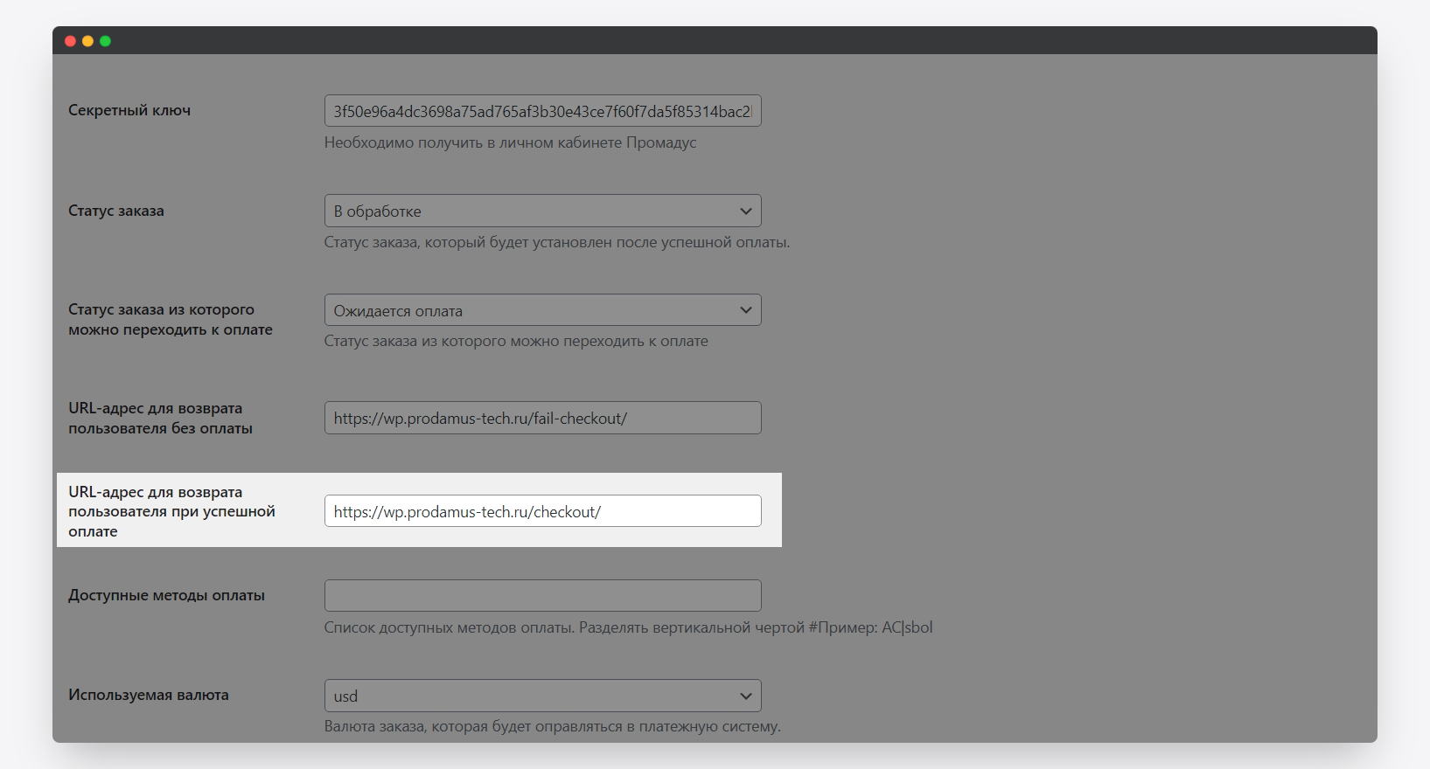Click 'URL-адрес для возврата при успешной оплате' label
The width and height of the screenshot is (1430, 769).
[x=171, y=511]
